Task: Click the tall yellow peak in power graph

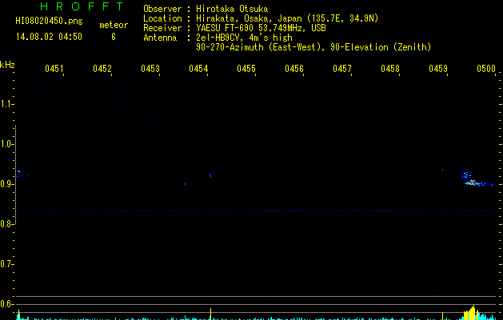Action: [472, 312]
